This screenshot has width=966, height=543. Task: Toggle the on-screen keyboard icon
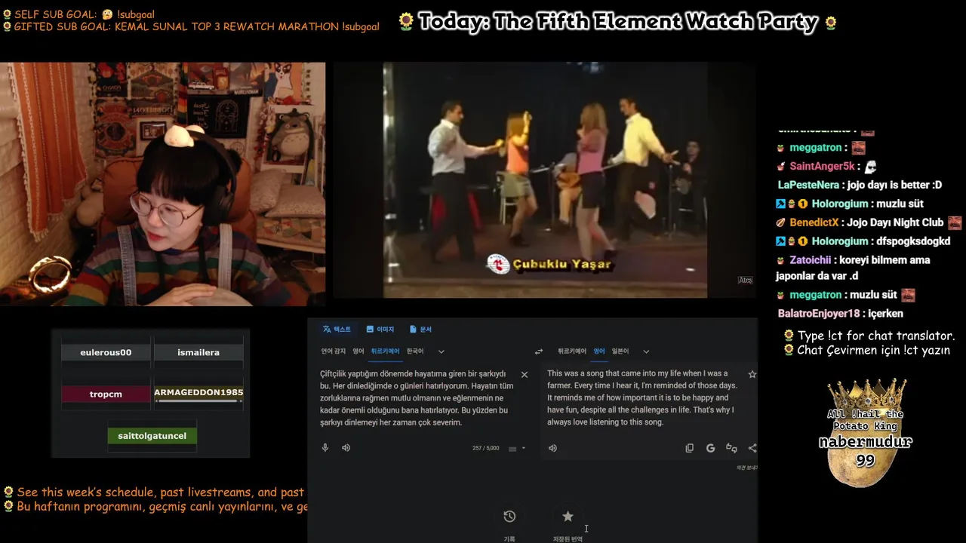(x=512, y=448)
